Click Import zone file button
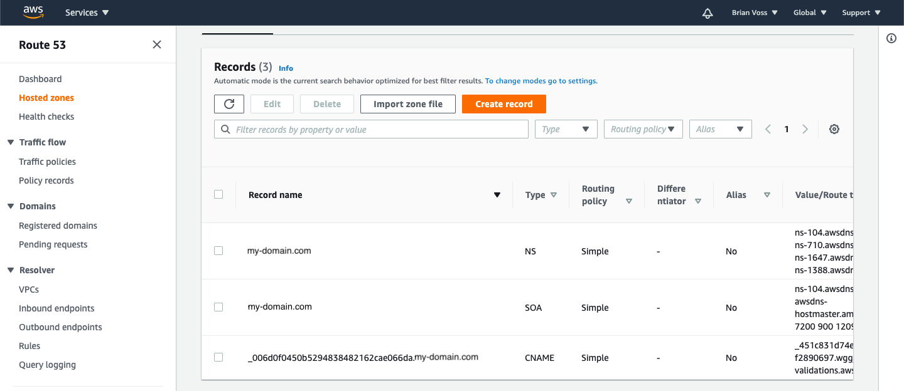 (408, 104)
